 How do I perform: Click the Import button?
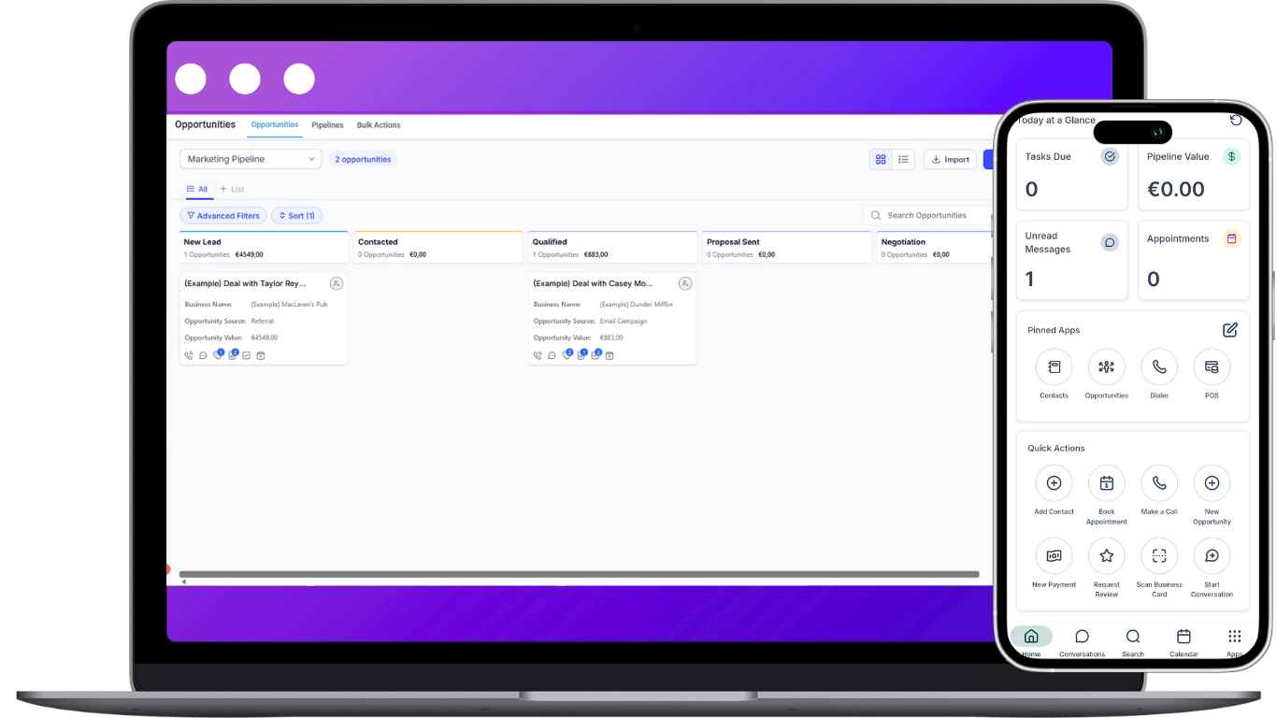point(950,159)
